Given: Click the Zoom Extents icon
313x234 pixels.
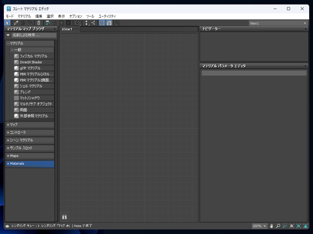Looking at the screenshot, I should pyautogui.click(x=292, y=226).
